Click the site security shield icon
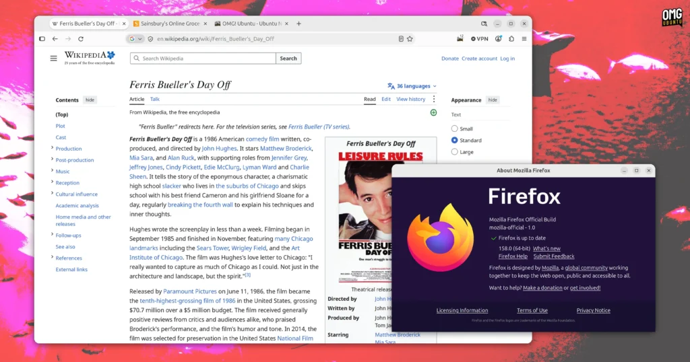690x362 pixels. click(150, 38)
